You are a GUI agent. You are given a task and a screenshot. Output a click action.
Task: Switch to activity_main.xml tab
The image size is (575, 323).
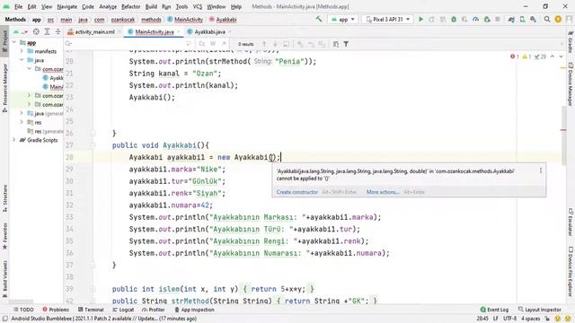(x=94, y=32)
